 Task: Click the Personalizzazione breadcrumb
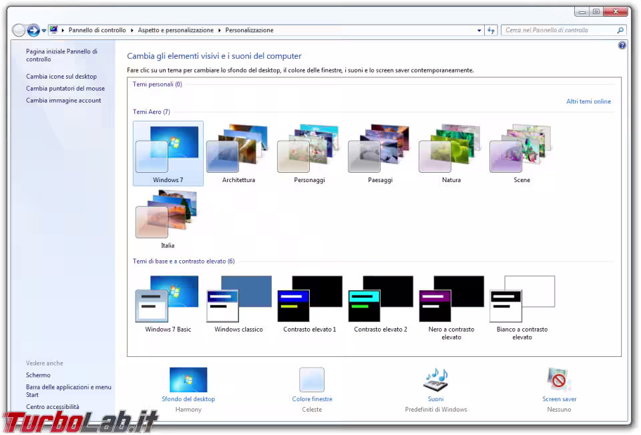click(249, 30)
